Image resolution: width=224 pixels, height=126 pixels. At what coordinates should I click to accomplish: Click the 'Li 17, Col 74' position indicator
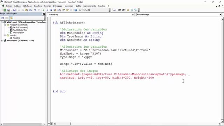click(x=85, y=10)
